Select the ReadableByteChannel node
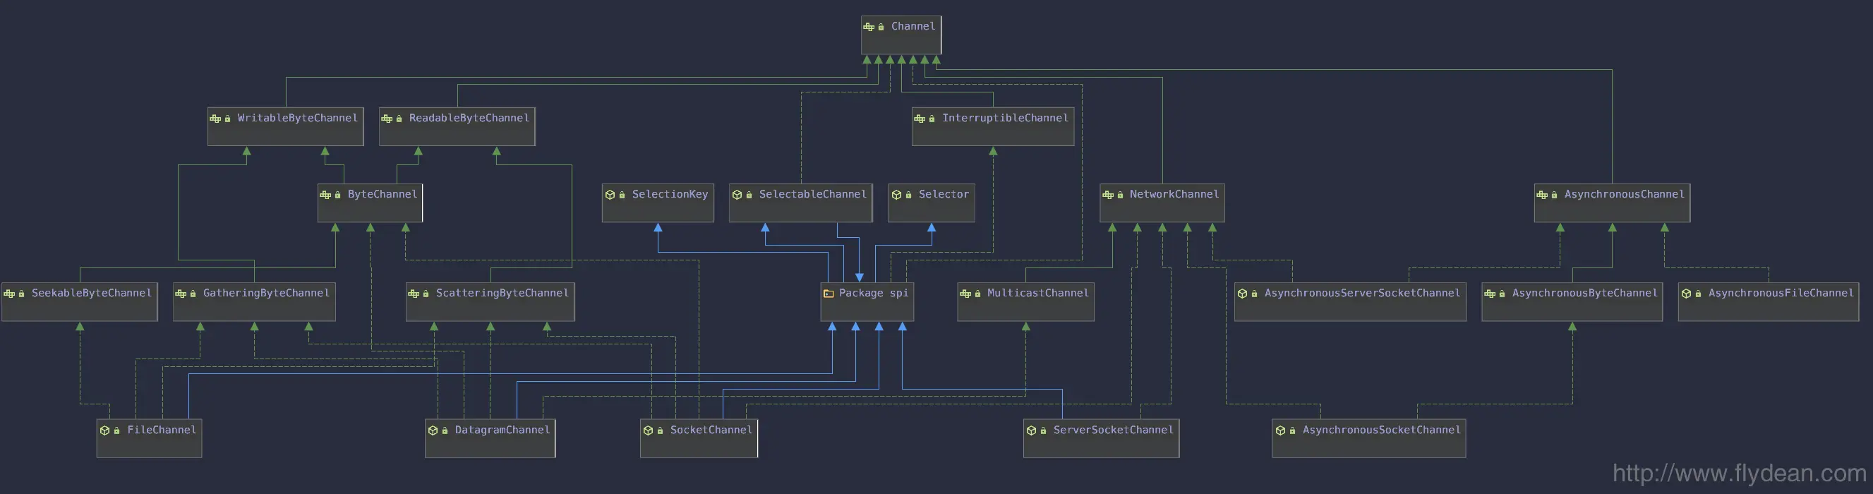Screen dimensions: 1873x494 coord(457,126)
